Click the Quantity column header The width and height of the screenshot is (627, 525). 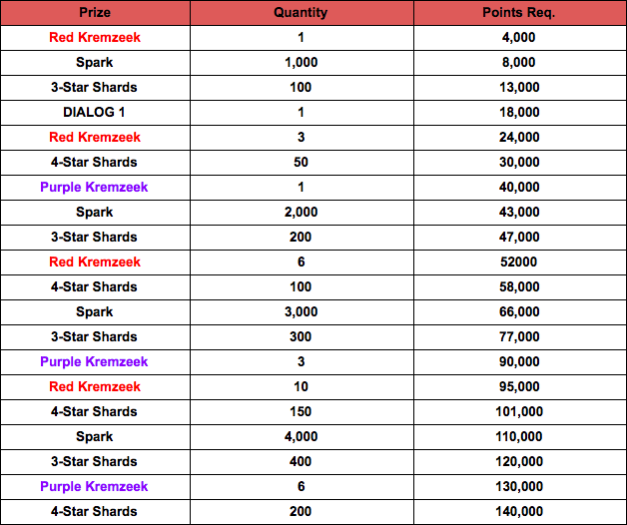[x=302, y=13]
